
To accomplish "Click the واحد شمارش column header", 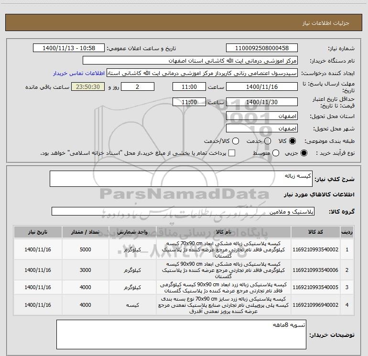I will 132,232.
